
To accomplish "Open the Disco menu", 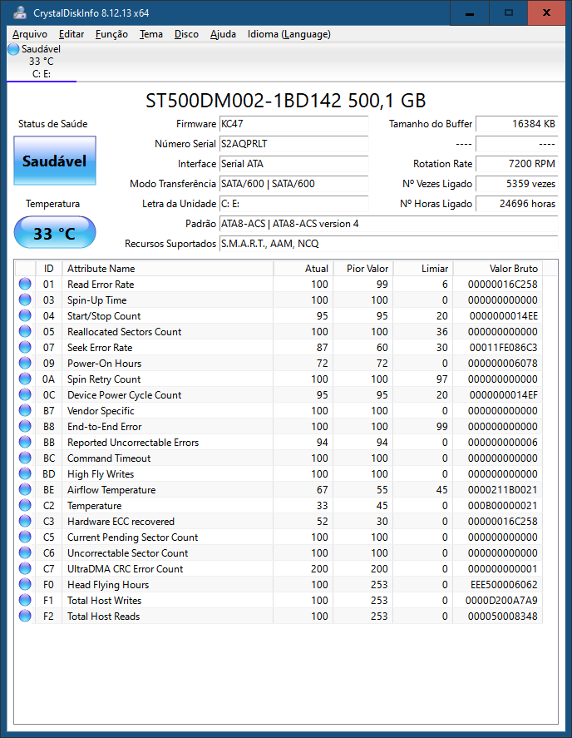I will pos(186,34).
